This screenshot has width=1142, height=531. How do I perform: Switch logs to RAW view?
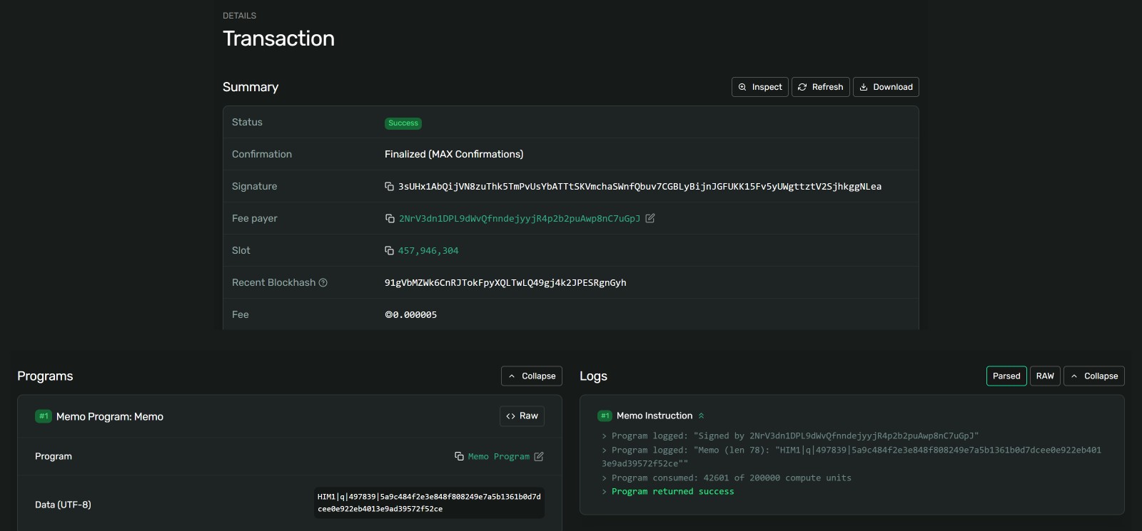1045,376
